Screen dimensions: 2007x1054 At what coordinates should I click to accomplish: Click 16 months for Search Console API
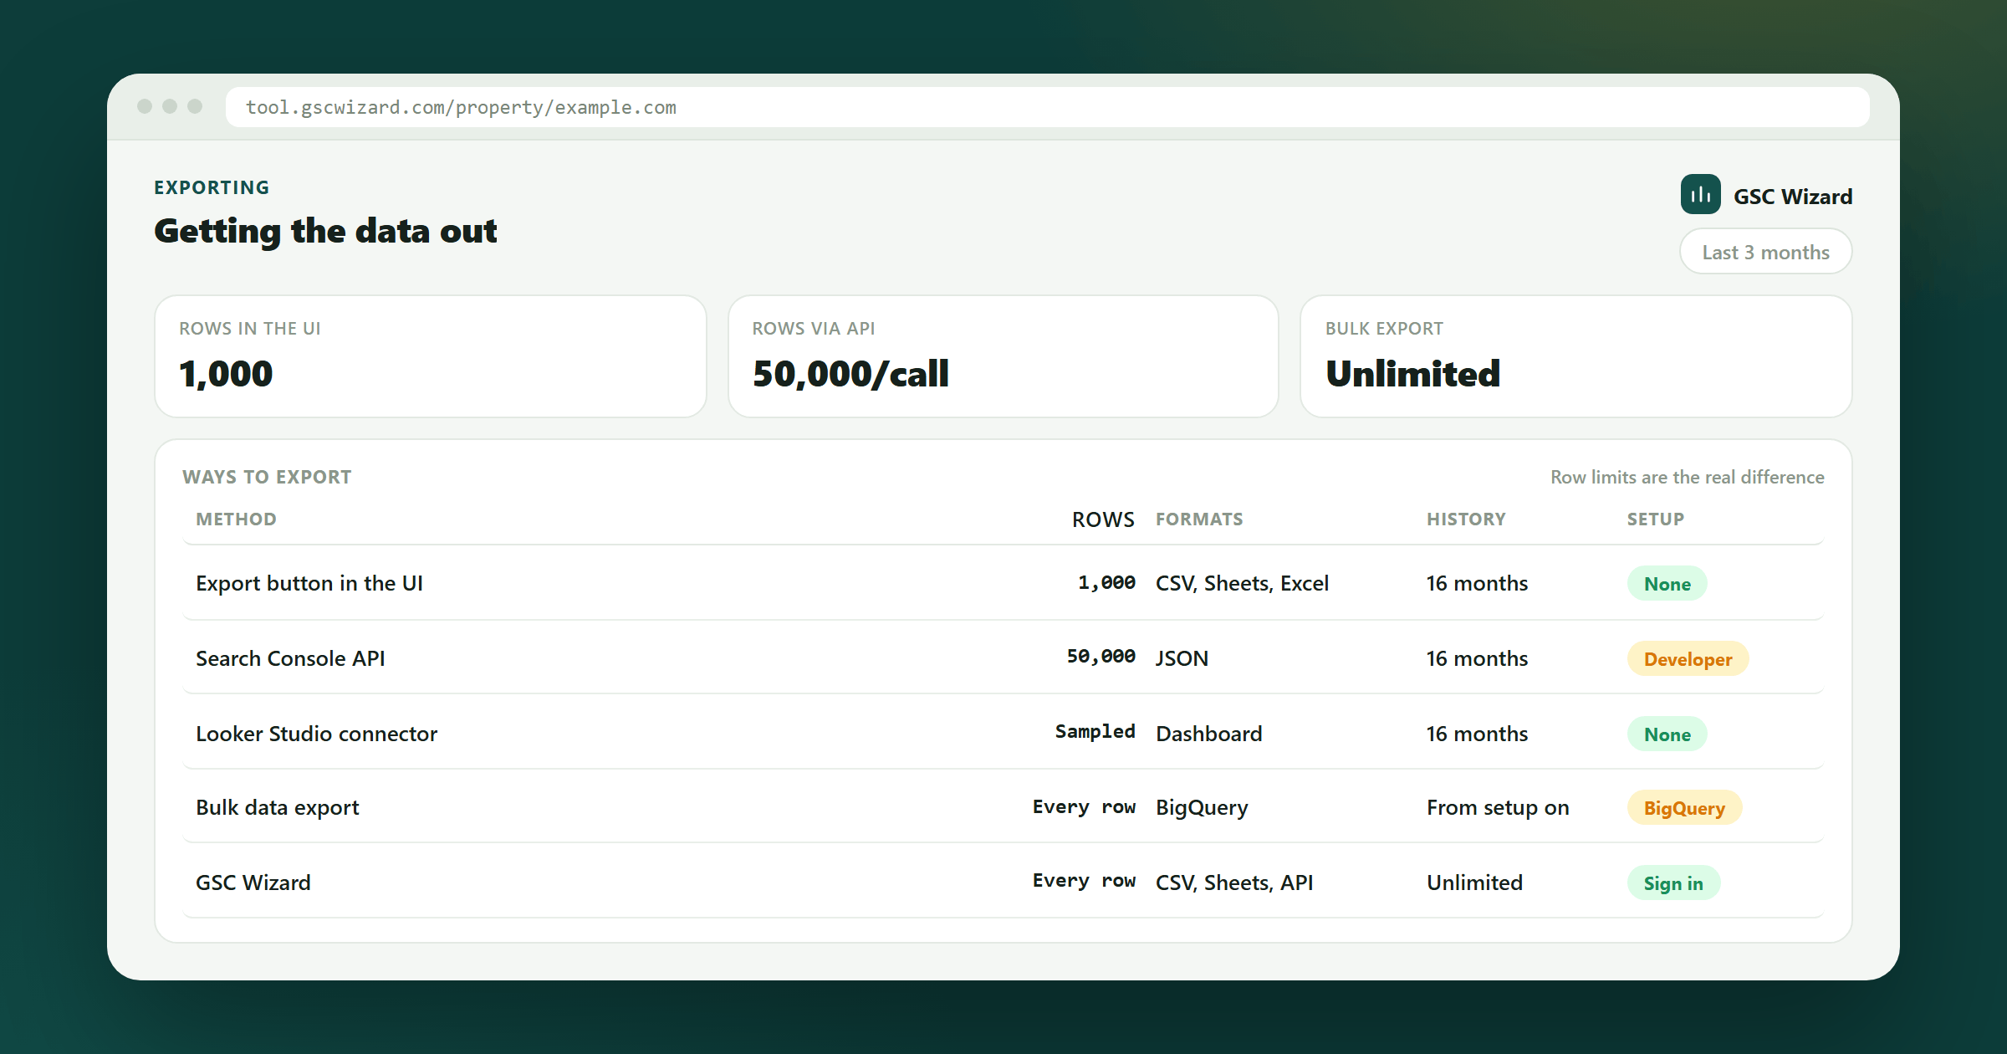tap(1477, 658)
